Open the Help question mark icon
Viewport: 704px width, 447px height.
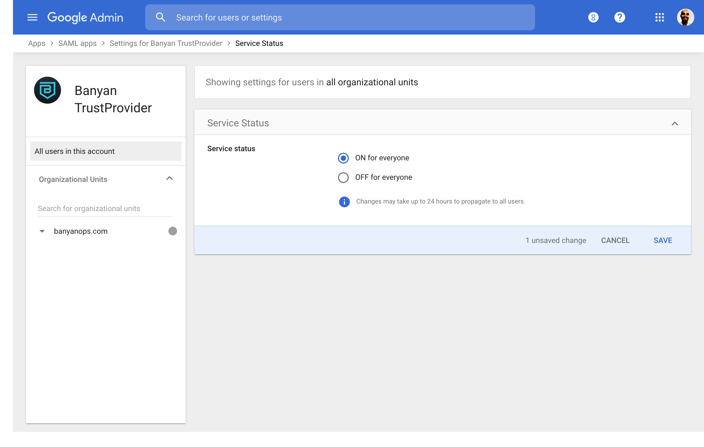[620, 18]
